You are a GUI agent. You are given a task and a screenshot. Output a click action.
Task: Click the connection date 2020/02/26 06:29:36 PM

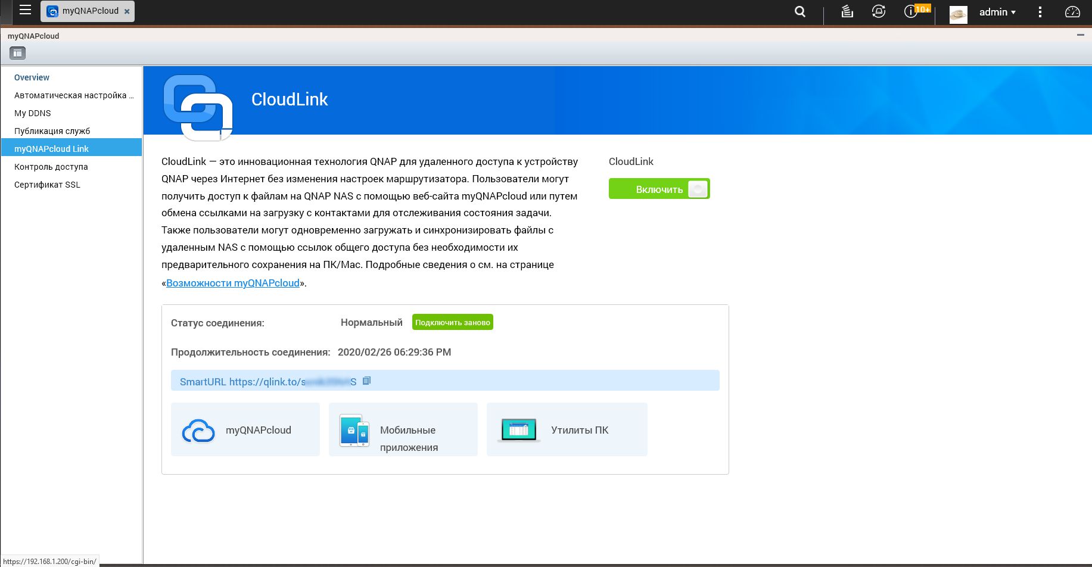(394, 352)
